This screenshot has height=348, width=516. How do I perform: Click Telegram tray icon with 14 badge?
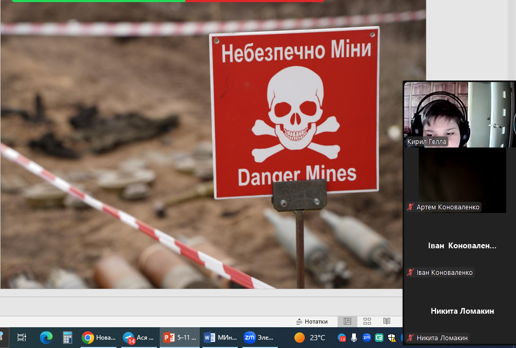(342, 338)
